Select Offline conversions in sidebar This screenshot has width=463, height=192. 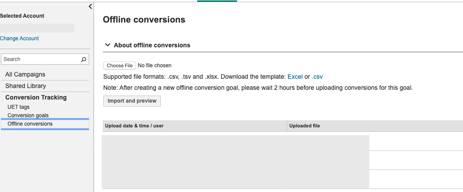[30, 124]
